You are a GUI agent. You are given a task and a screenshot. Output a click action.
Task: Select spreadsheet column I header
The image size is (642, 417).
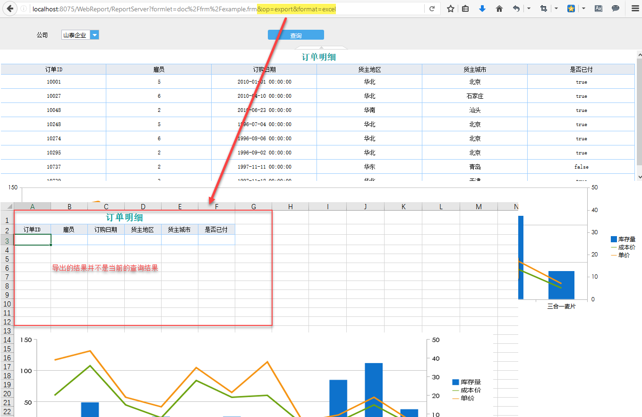point(328,206)
